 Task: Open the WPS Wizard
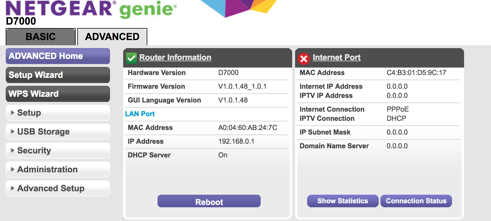(x=58, y=94)
